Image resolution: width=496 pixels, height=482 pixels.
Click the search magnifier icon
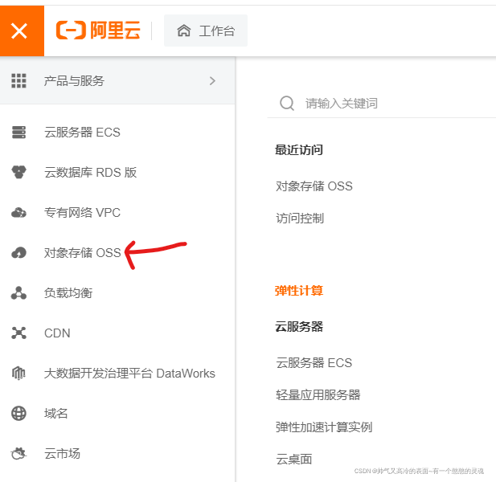(287, 103)
